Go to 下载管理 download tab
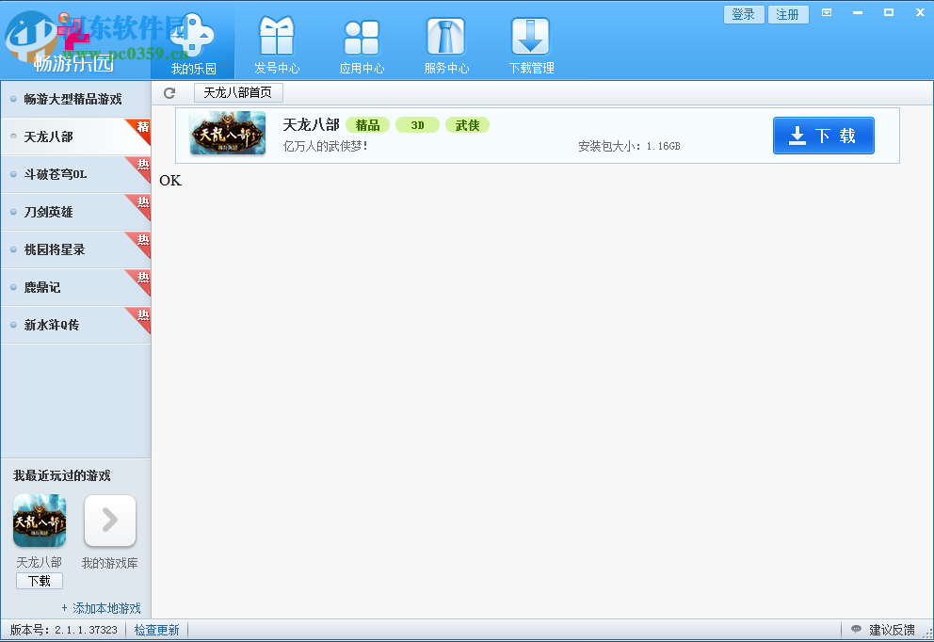Viewport: 934px width, 642px height. [531, 44]
